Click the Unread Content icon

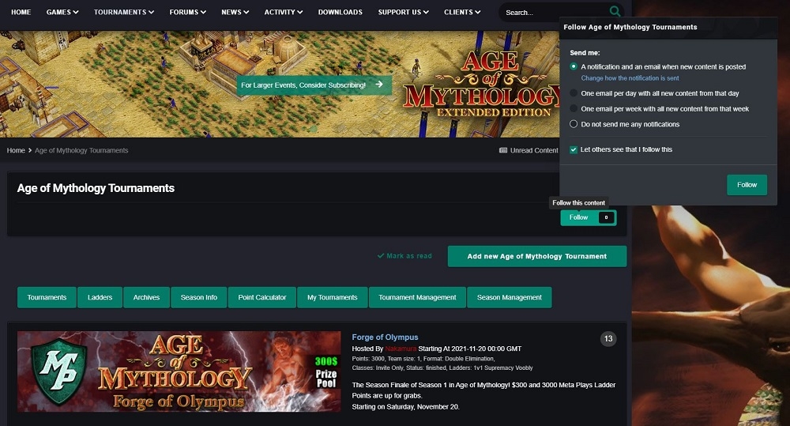click(503, 150)
